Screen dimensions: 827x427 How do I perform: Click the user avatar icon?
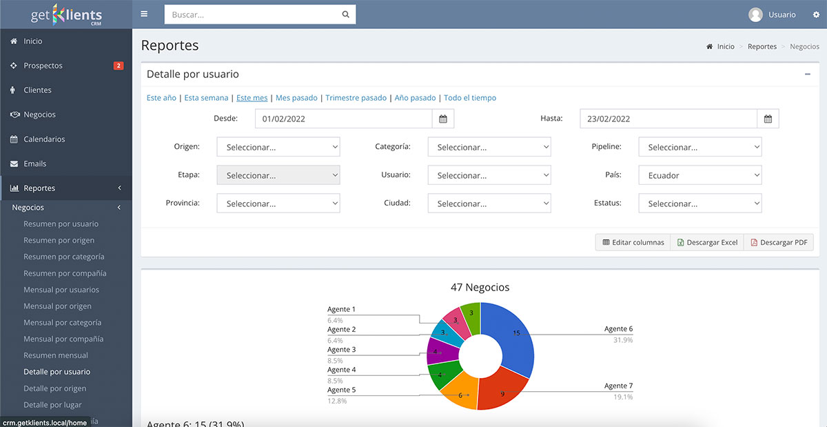coord(755,14)
